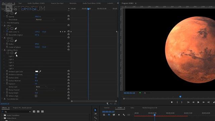This screenshot has height=121, width=215.
Task: Switch to the Effects panel tab
Action: pos(4,108)
